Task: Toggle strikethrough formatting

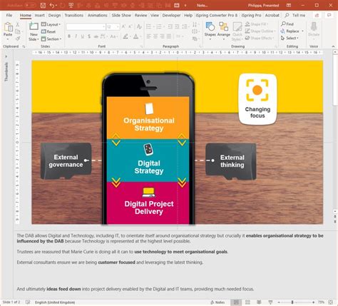Action: click(x=96, y=36)
